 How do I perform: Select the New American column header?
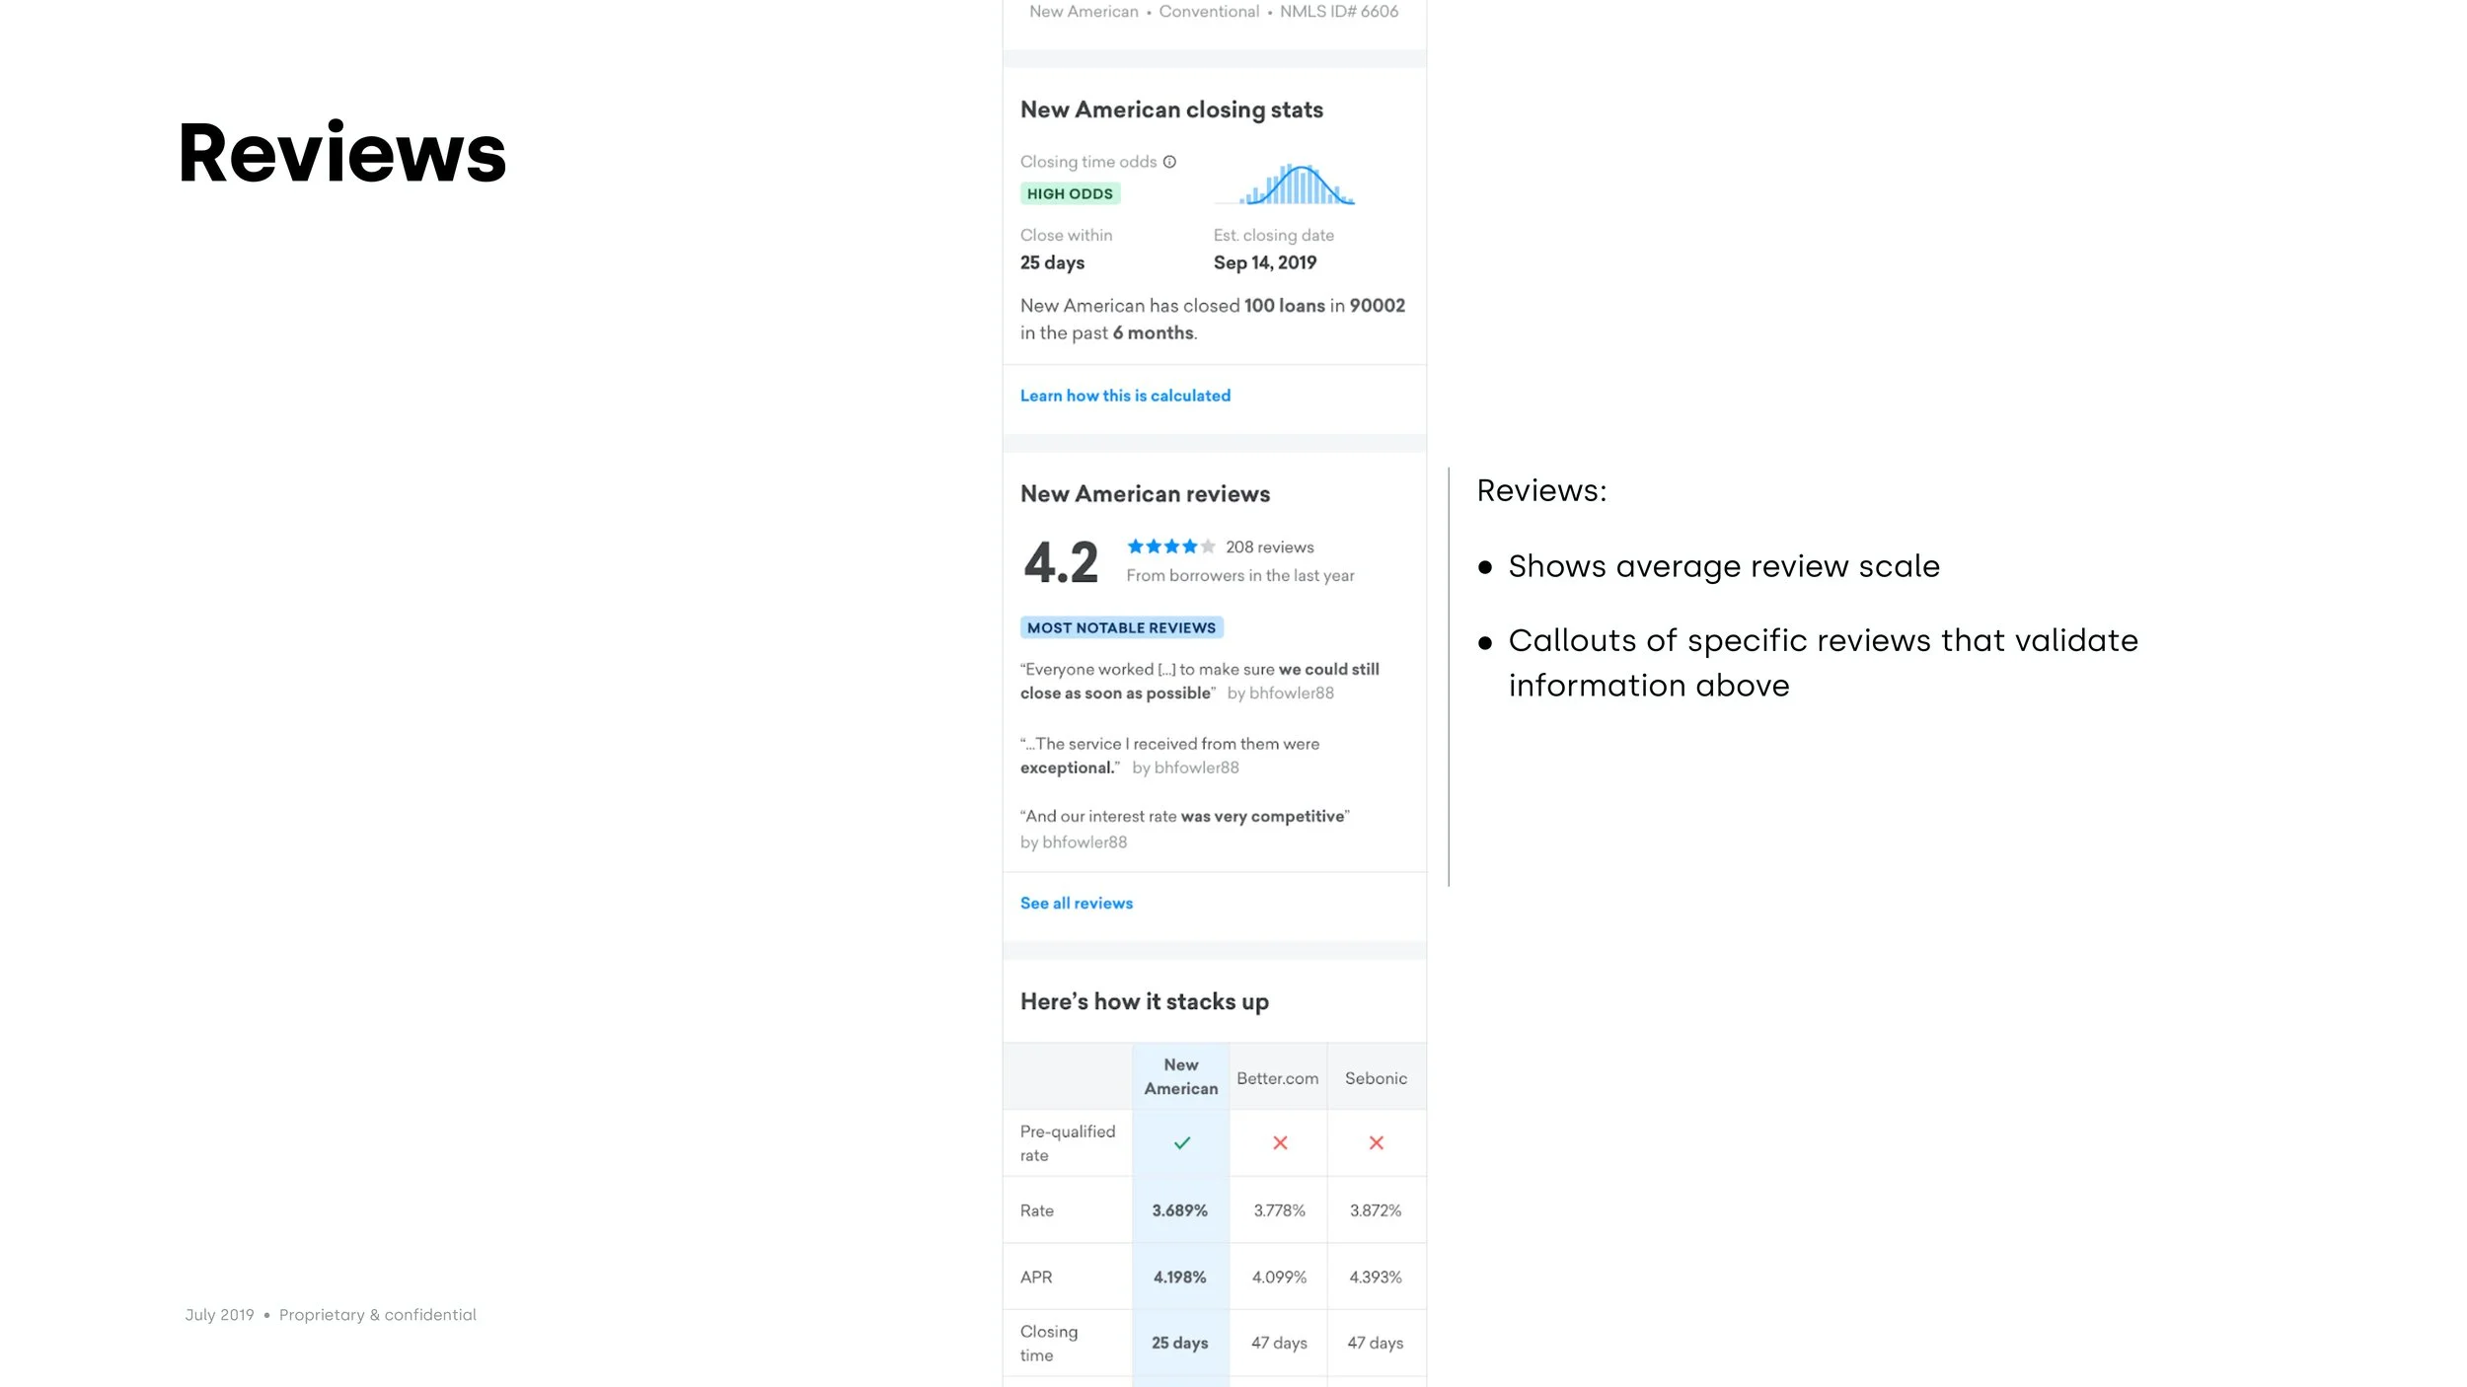1180,1076
